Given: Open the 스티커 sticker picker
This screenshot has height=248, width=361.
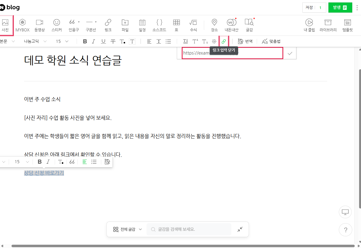Looking at the screenshot, I should [x=57, y=25].
